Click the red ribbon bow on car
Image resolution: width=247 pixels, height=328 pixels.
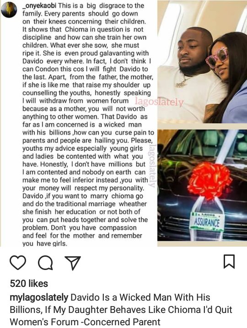tap(209, 181)
